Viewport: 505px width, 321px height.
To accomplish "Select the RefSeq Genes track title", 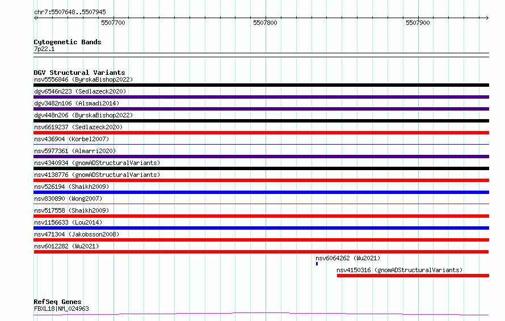I will click(x=57, y=302).
